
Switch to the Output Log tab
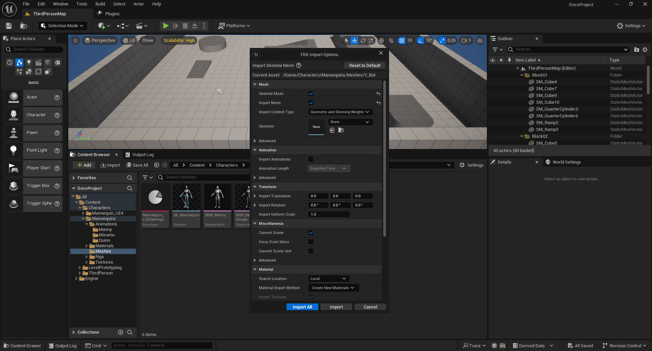(140, 155)
